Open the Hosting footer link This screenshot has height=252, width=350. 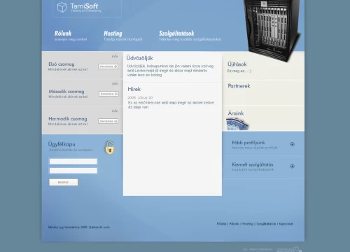(x=248, y=224)
